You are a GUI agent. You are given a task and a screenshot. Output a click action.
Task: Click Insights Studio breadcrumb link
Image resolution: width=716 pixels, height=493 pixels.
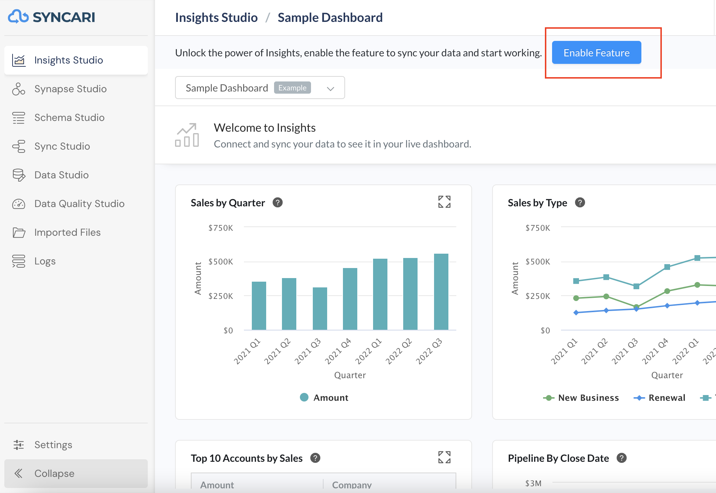(x=216, y=17)
